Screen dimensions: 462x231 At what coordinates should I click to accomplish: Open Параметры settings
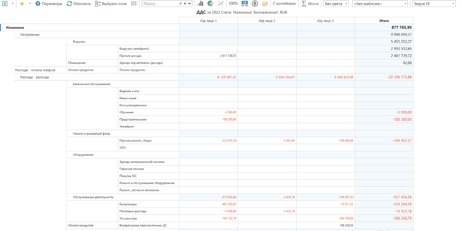49,3
